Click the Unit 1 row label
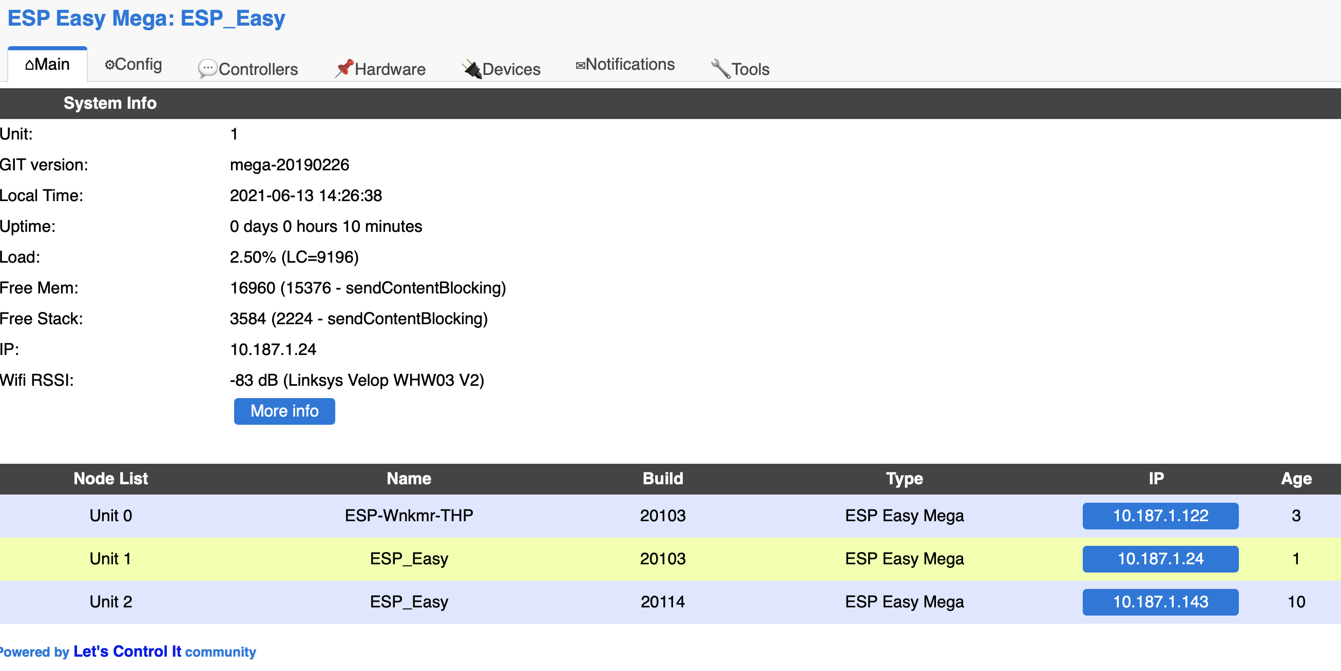 [110, 559]
